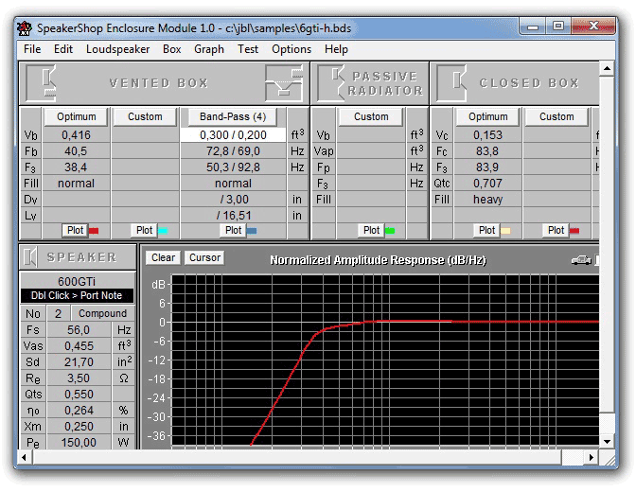Screen dimensions: 636x492
Task: Click the SpeakerShop app icon in title bar
Action: (x=26, y=27)
